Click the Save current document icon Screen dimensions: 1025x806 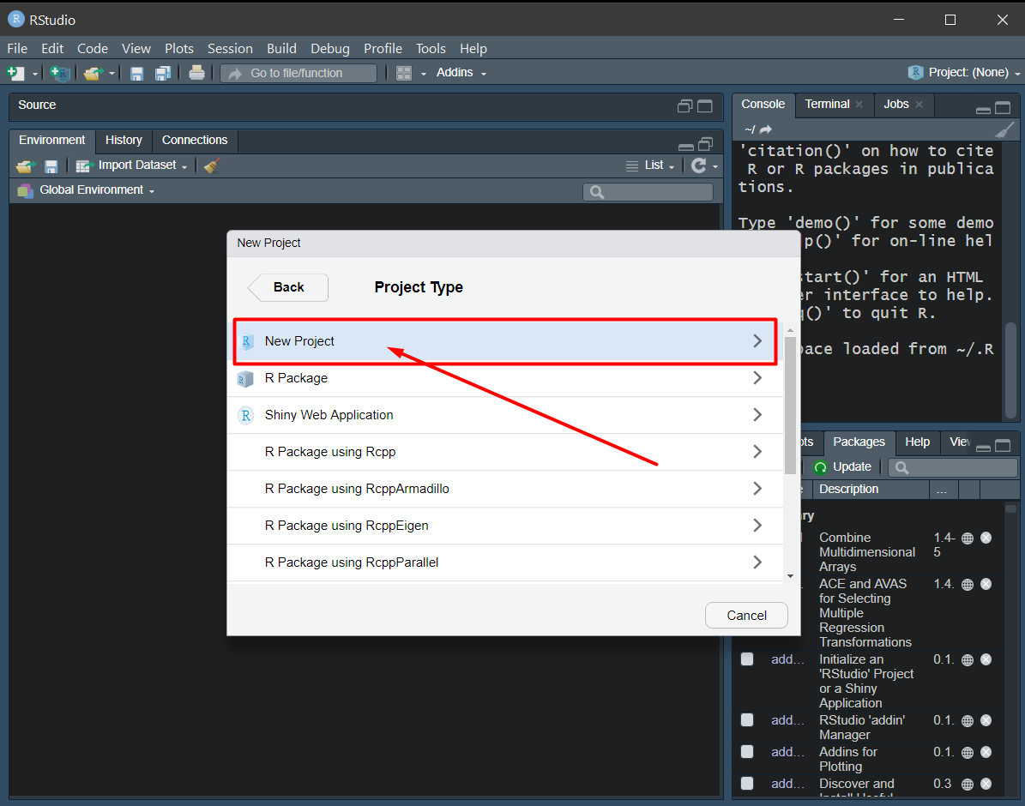pos(136,73)
